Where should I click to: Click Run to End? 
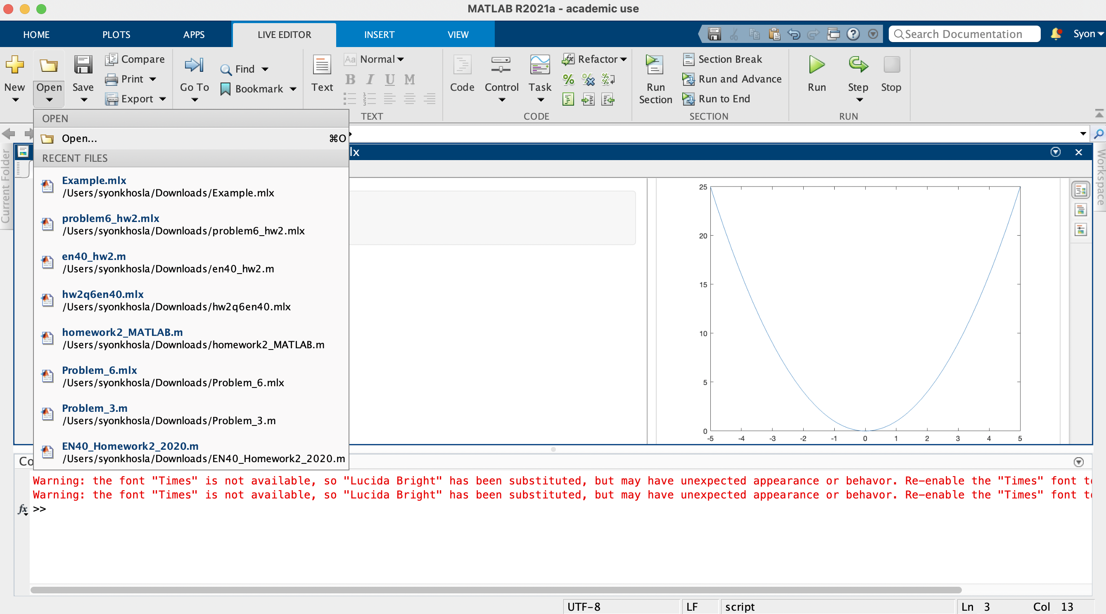point(716,99)
